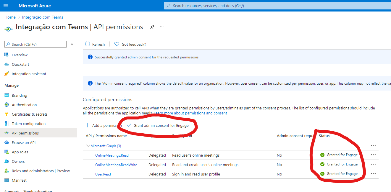The width and height of the screenshot is (391, 192).
Task: Click the Admin consent column header
Action: [295, 136]
